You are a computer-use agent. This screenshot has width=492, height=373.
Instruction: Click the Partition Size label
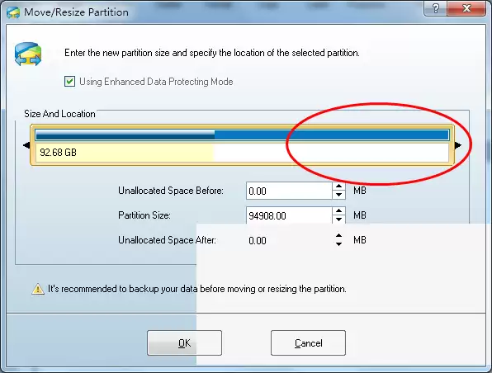click(144, 215)
